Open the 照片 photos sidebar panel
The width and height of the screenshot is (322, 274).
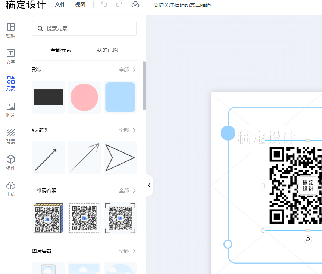[11, 110]
